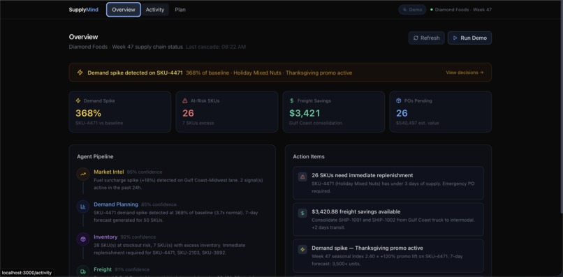Click the lightning icon on Thanksgiving promo item
This screenshot has width=563, height=277.
302,249
